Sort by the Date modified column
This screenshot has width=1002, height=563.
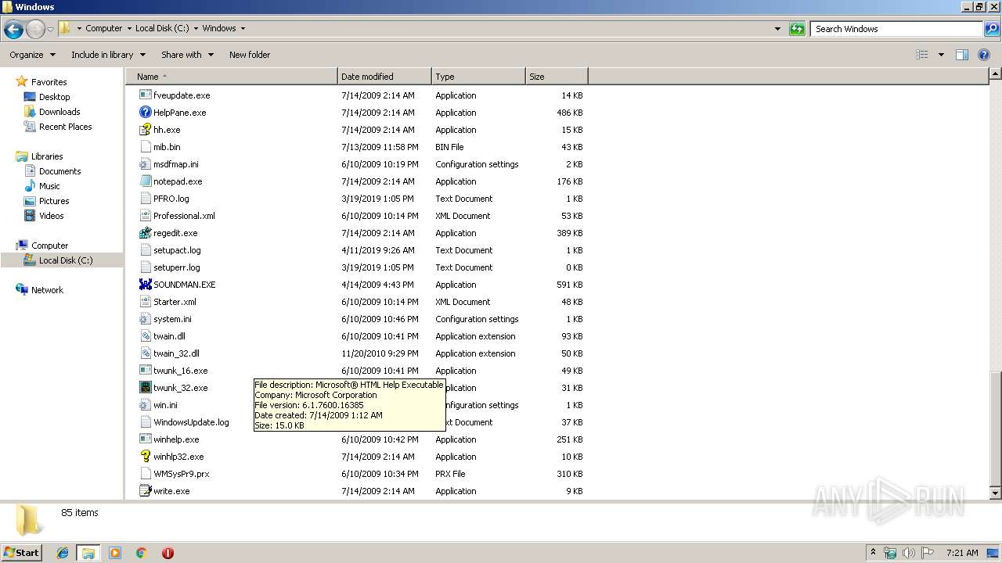click(x=384, y=77)
